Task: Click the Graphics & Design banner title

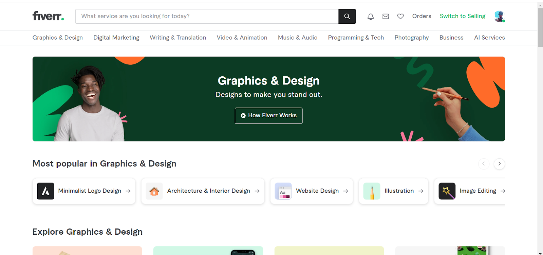Action: click(x=268, y=81)
